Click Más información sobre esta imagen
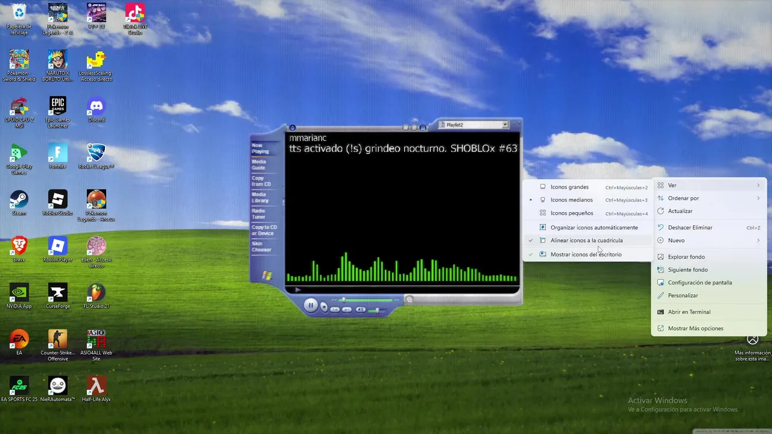Viewport: 772px width, 434px height. pos(752,347)
